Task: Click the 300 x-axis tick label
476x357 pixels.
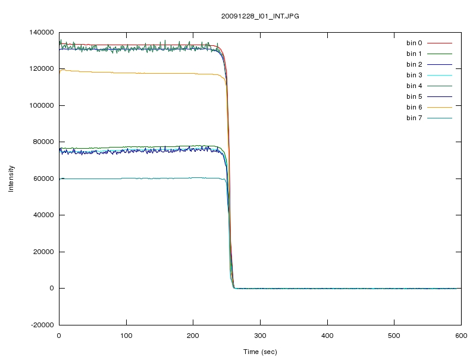Action: (260, 336)
